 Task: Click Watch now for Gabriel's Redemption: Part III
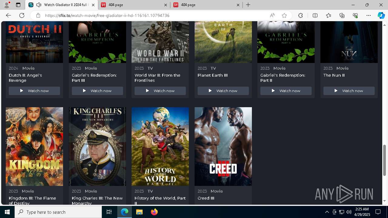pyautogui.click(x=97, y=91)
